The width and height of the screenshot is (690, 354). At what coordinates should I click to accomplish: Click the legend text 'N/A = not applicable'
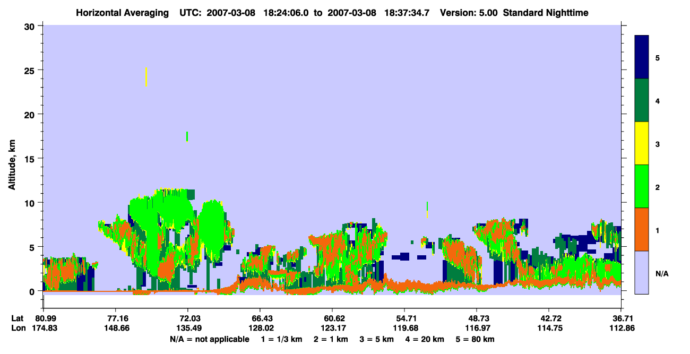[209, 339]
